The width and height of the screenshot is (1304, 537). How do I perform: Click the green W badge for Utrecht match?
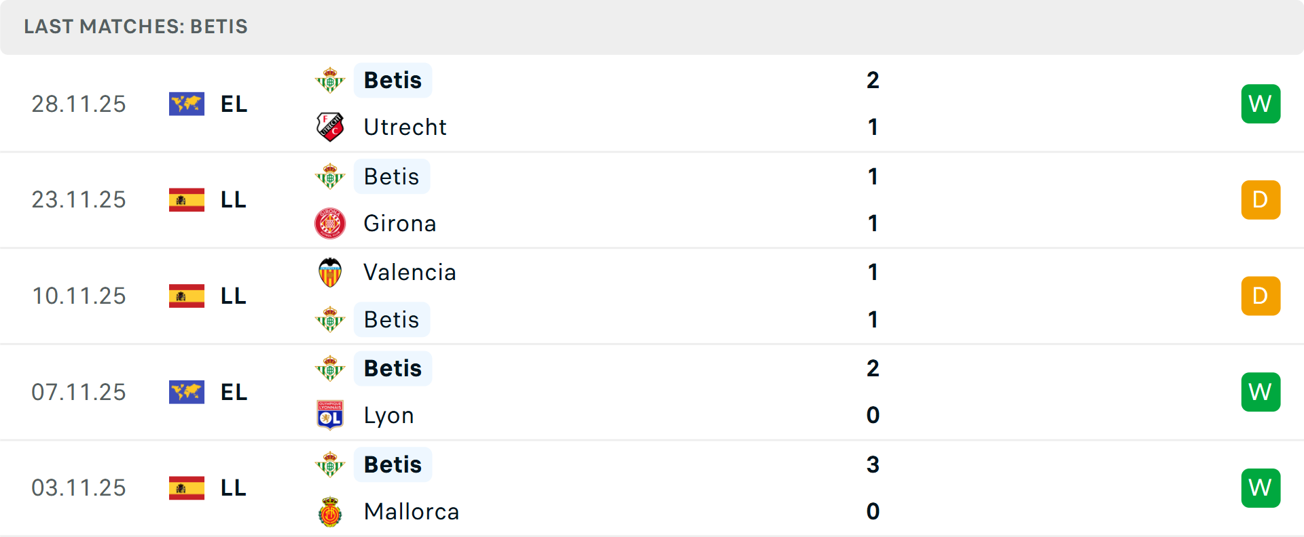[1261, 104]
